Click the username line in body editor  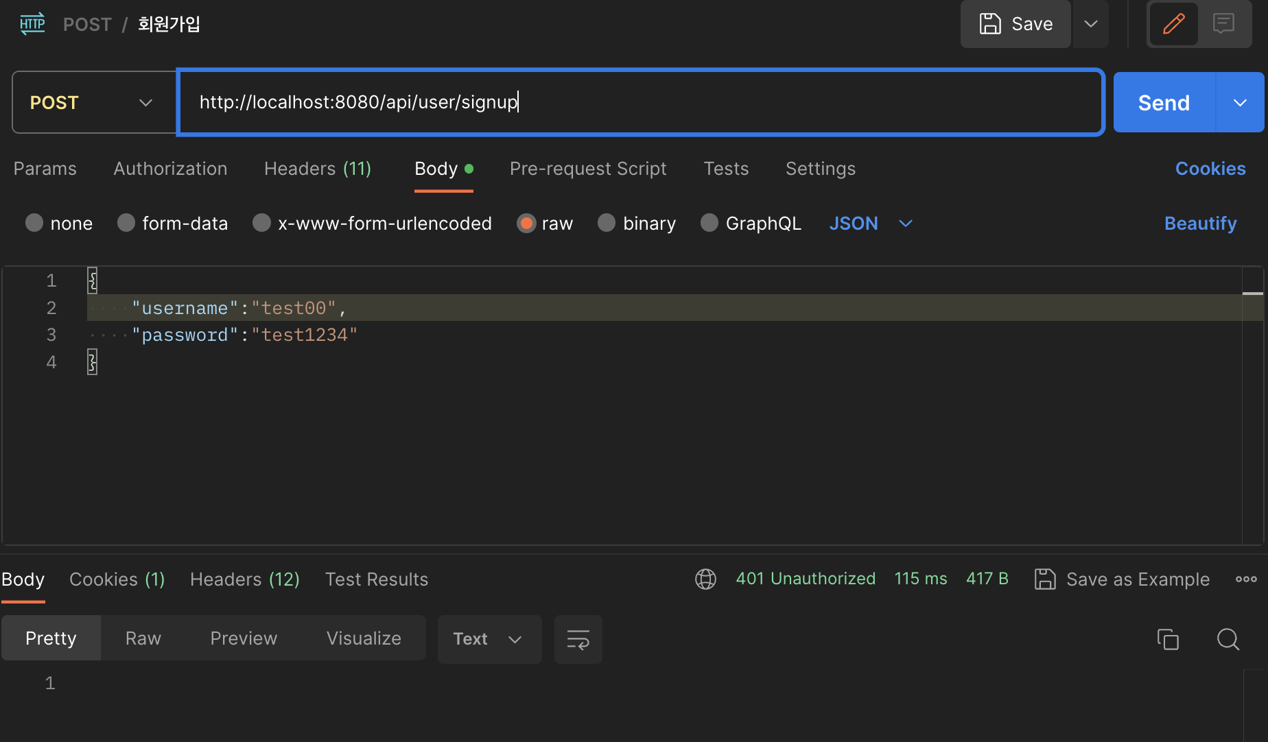coord(664,308)
